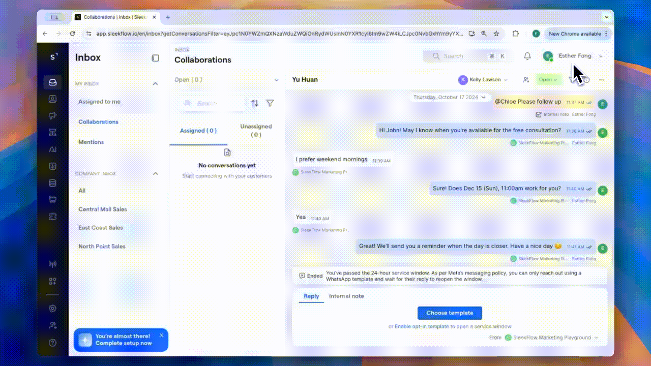Collapse the Inbox side panel

[x=155, y=58]
